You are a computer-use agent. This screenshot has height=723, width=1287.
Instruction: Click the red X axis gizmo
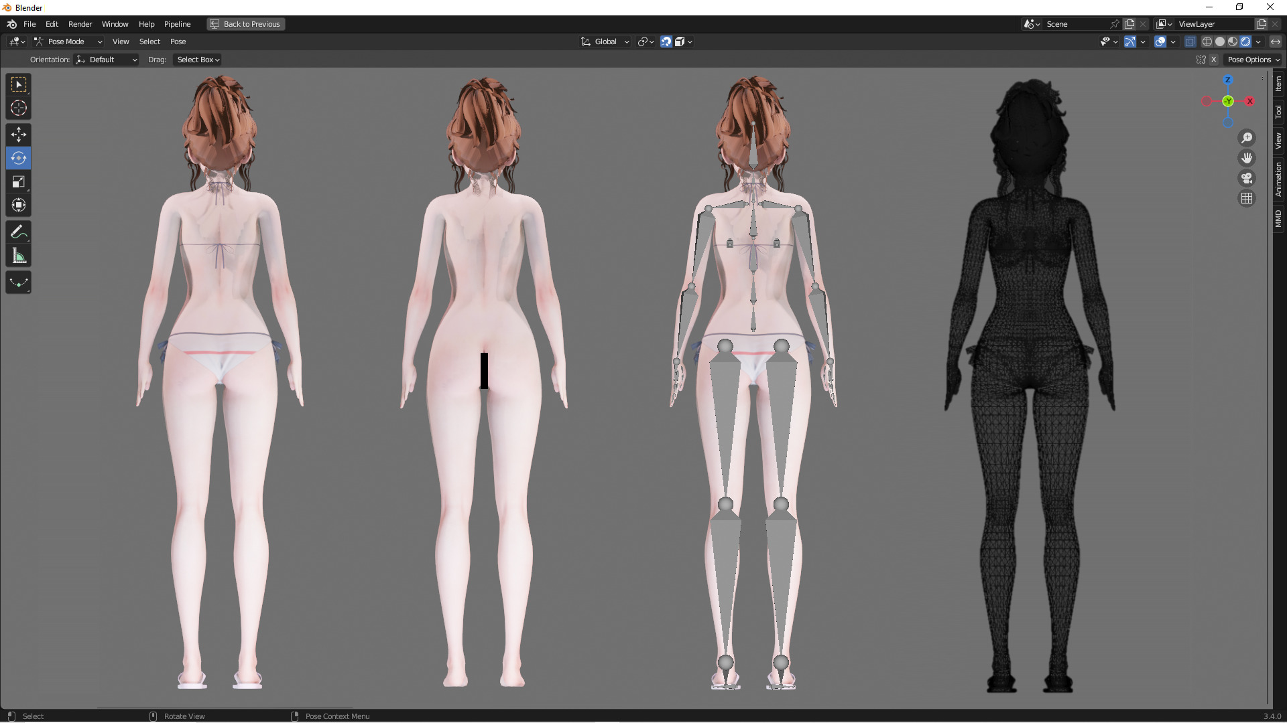click(x=1249, y=101)
